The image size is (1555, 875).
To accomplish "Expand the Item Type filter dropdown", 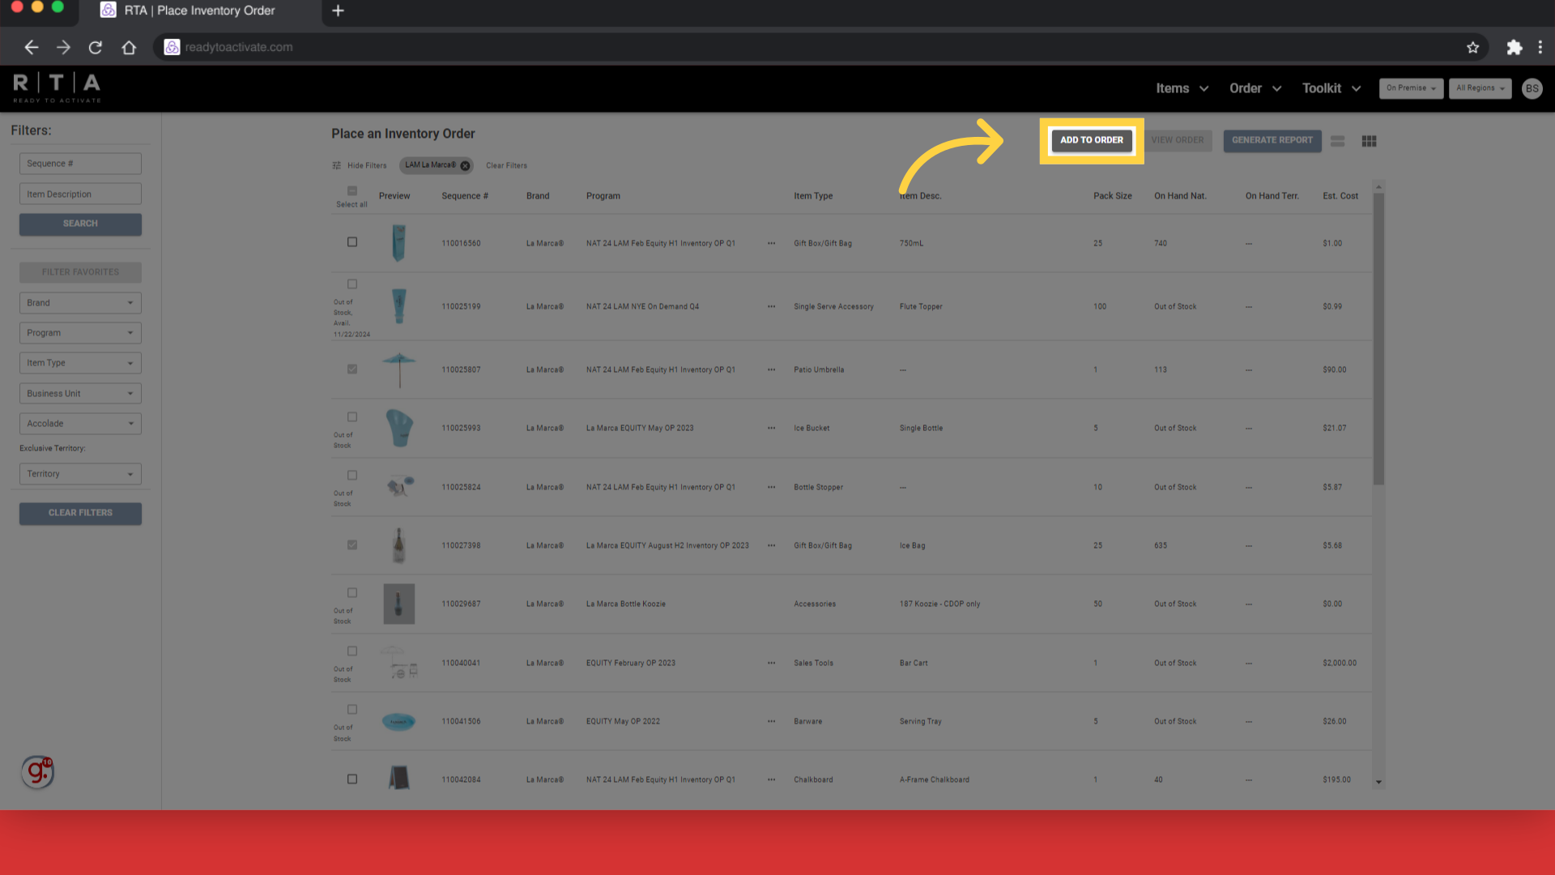I will [x=80, y=363].
